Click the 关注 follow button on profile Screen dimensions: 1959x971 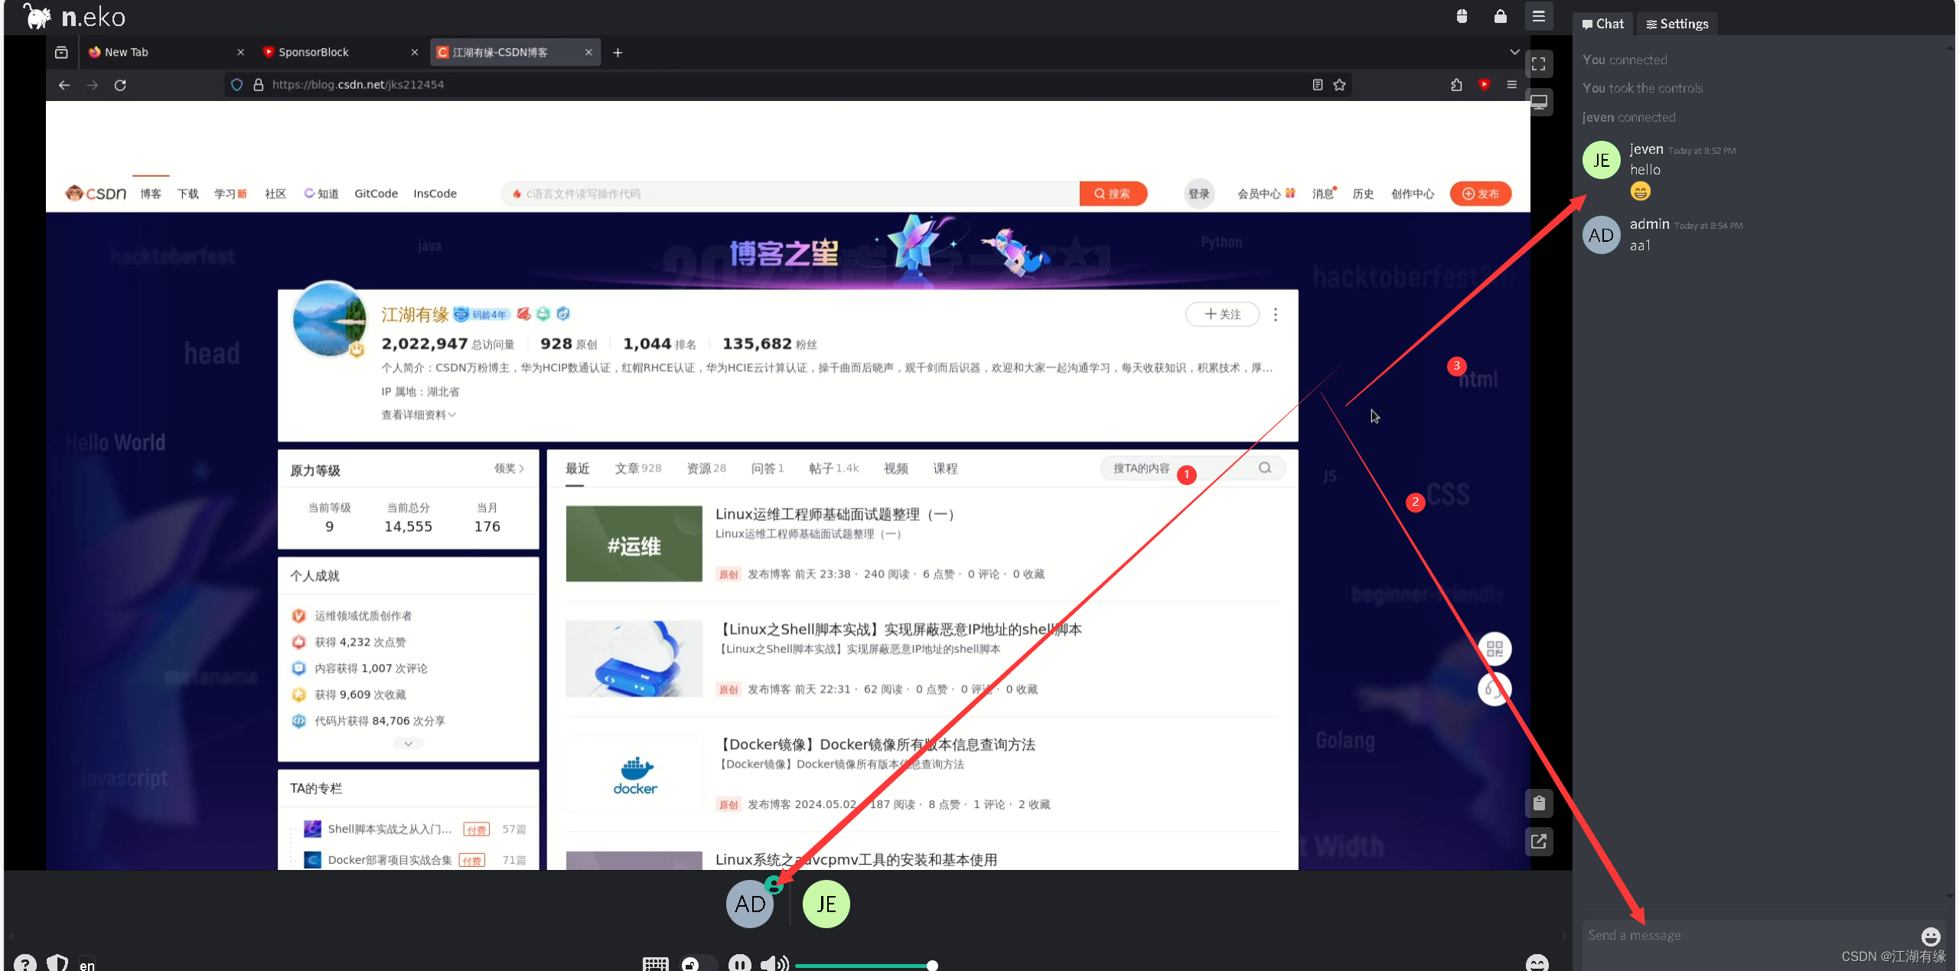[1221, 314]
